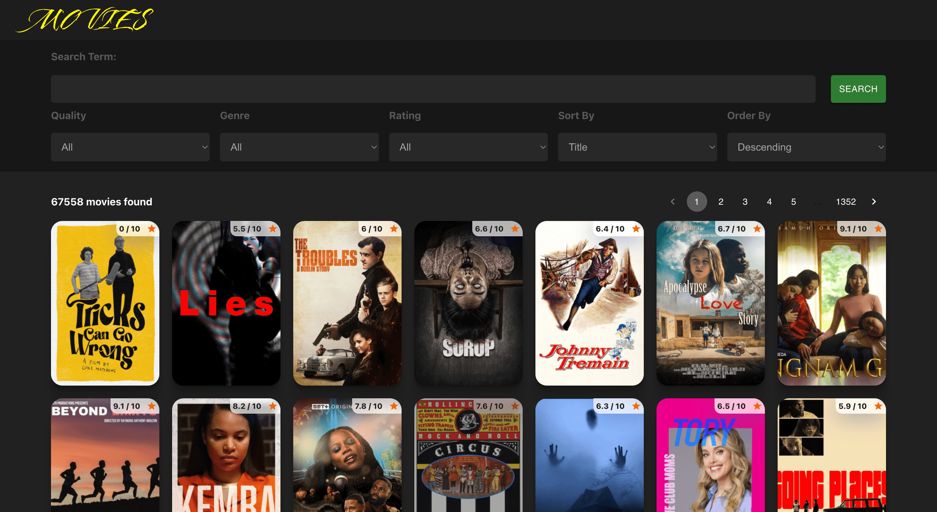Click the star icon on Johnny Tremain
Image resolution: width=937 pixels, height=512 pixels.
636,229
